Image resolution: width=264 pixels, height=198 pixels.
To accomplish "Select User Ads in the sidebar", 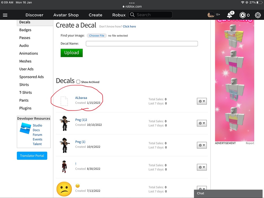I will click(x=26, y=69).
